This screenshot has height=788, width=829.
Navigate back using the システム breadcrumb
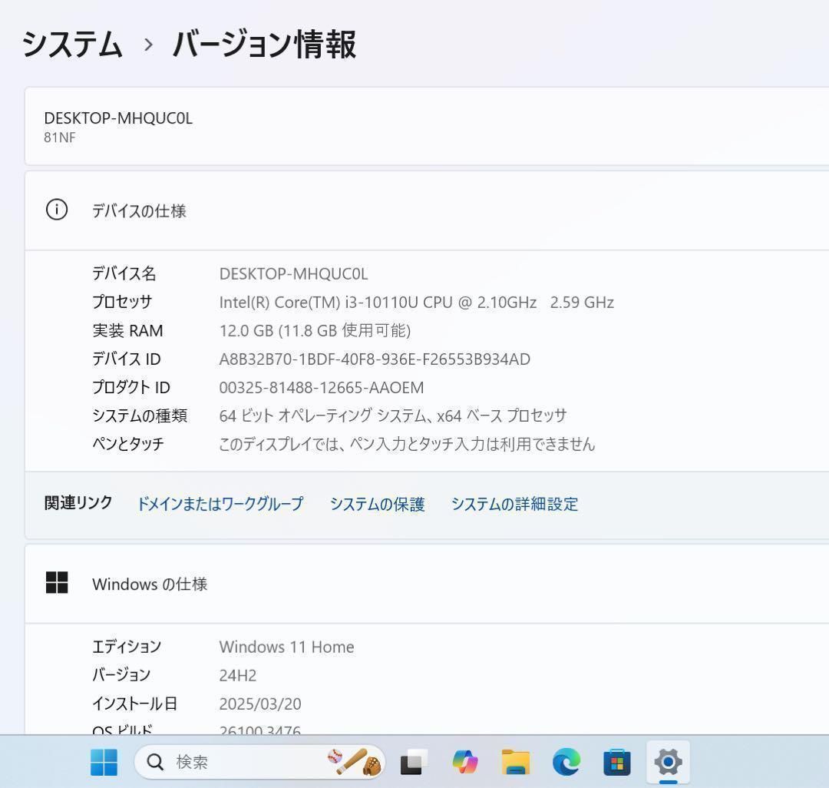pos(73,45)
